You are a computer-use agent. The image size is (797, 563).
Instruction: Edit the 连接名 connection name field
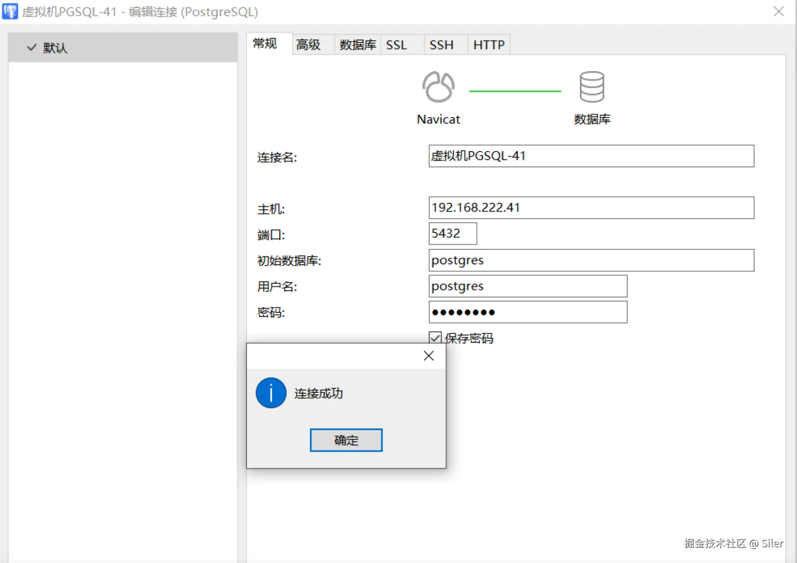591,156
